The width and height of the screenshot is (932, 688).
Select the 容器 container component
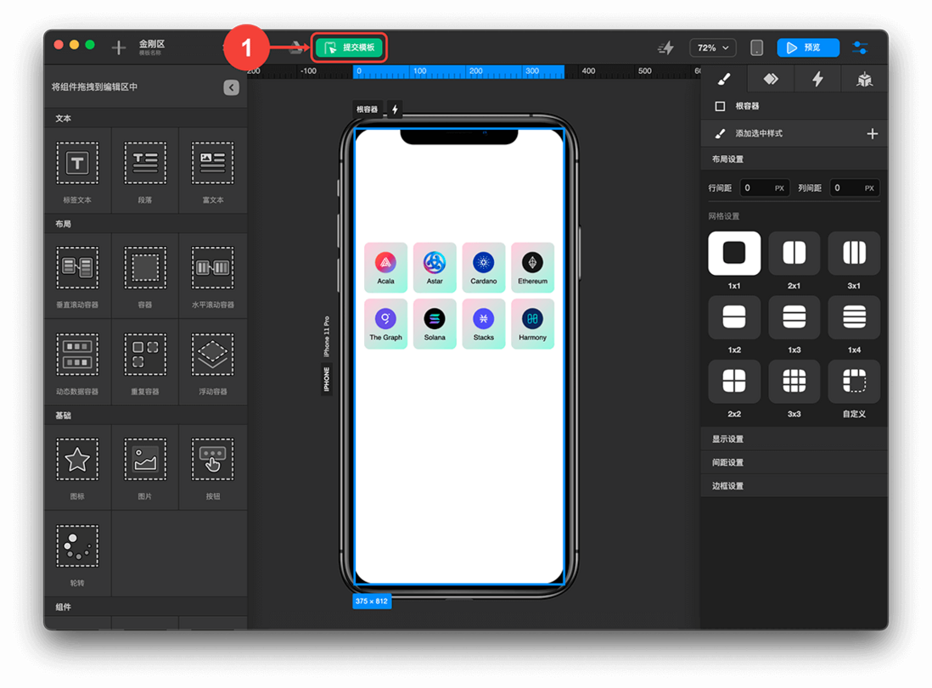[x=145, y=275]
